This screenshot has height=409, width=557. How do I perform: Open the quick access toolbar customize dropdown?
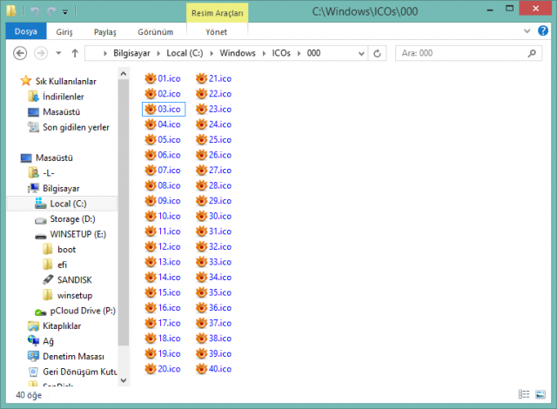(65, 12)
